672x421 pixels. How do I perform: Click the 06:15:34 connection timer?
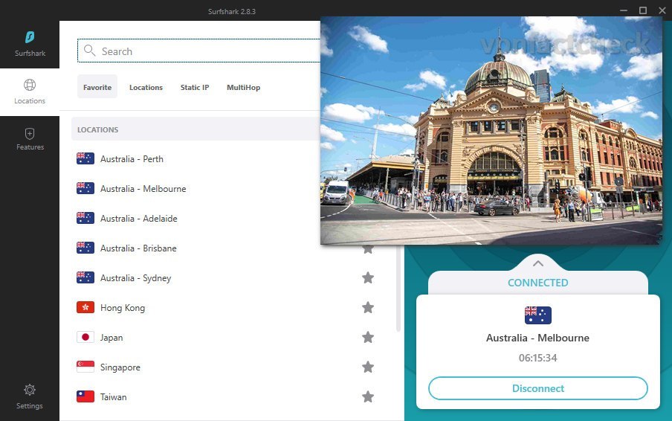tap(538, 358)
